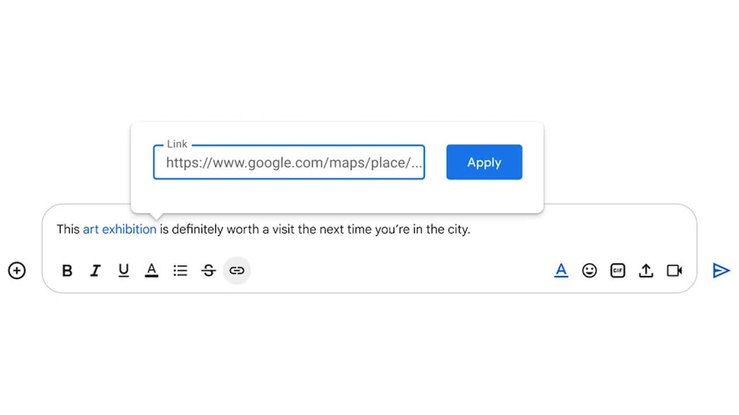
Task: Click inside the Link URL field
Action: coord(289,163)
